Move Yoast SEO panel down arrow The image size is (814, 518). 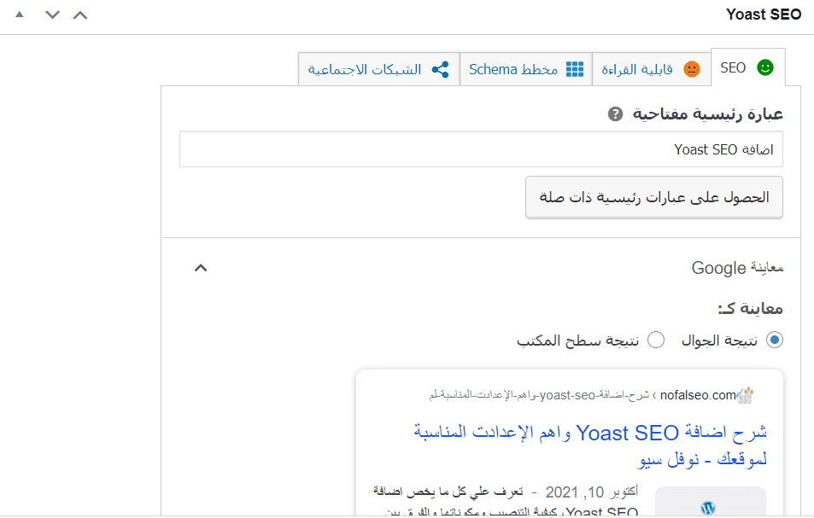pos(52,15)
